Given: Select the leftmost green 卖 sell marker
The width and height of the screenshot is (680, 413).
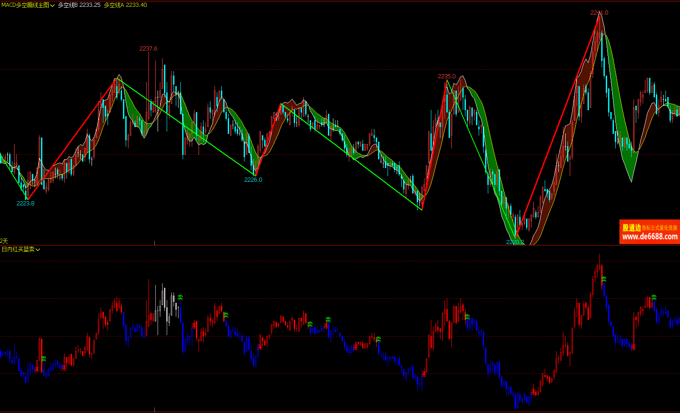Looking at the screenshot, I should click(x=43, y=359).
